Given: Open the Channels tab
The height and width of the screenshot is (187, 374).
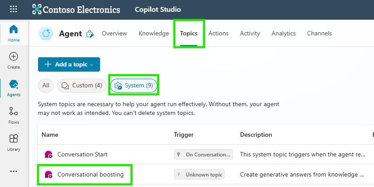Looking at the screenshot, I should [x=319, y=33].
